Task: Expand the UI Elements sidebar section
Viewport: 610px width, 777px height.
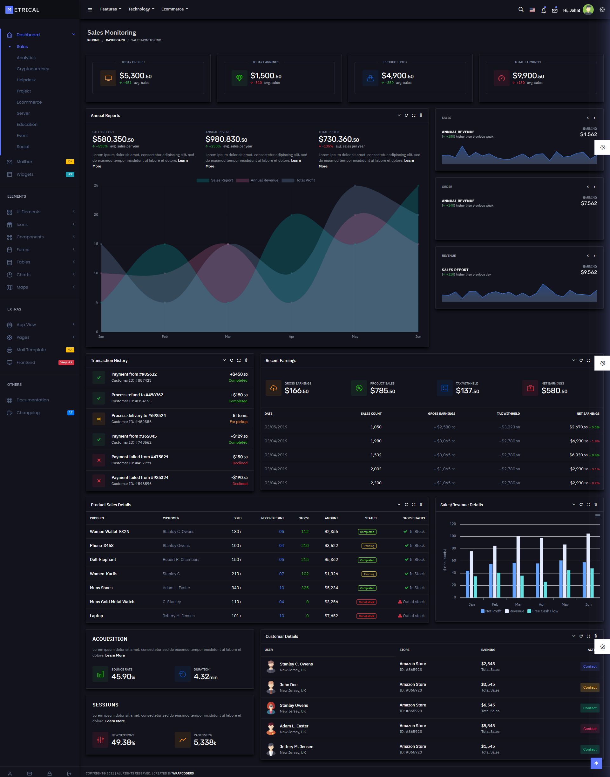Action: pos(29,212)
